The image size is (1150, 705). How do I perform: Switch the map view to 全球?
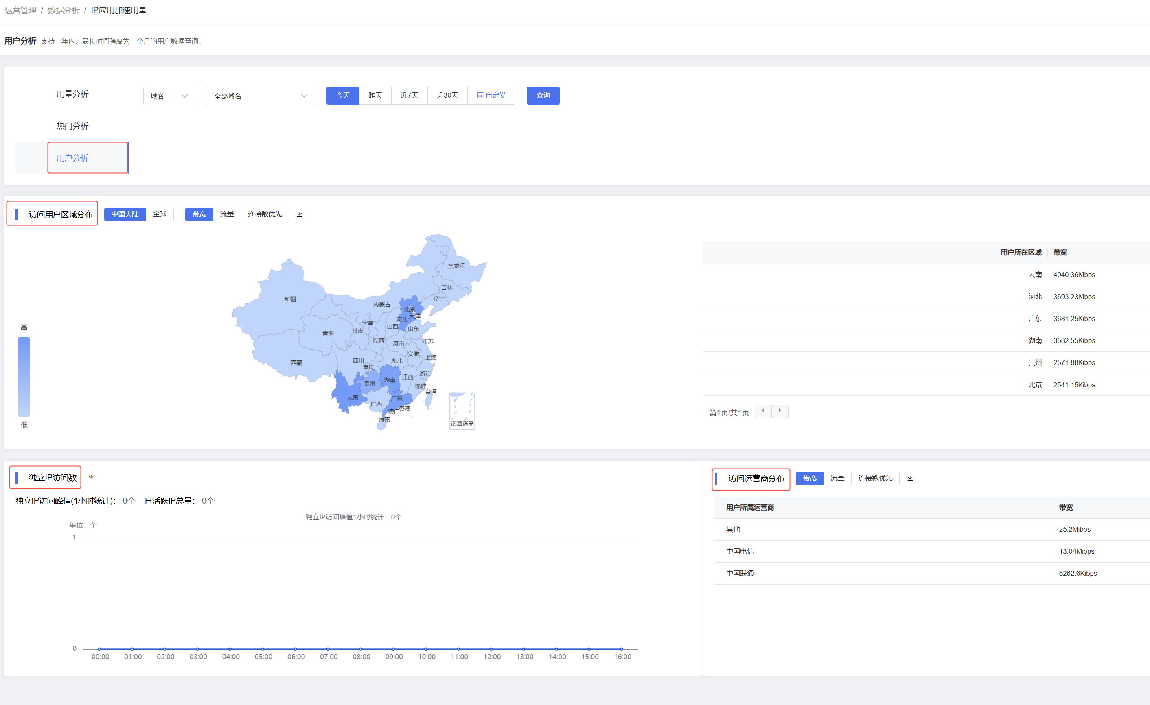tap(159, 214)
